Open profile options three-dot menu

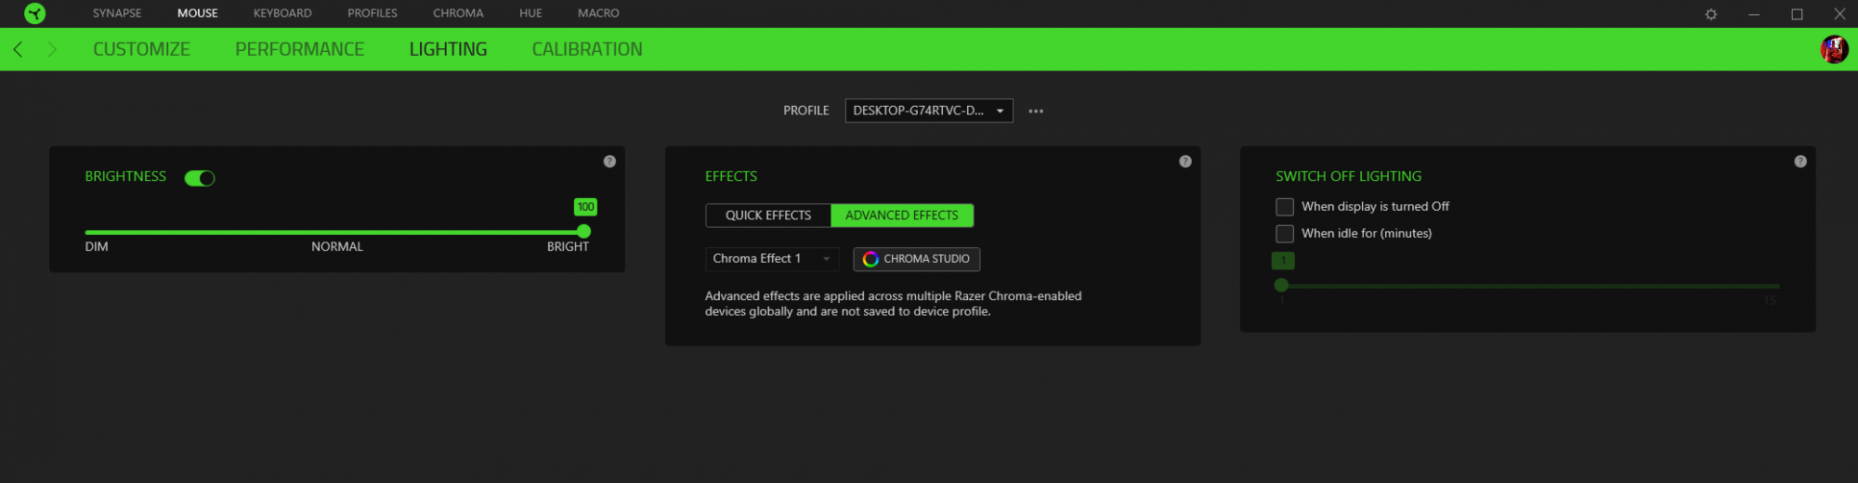[x=1035, y=111]
